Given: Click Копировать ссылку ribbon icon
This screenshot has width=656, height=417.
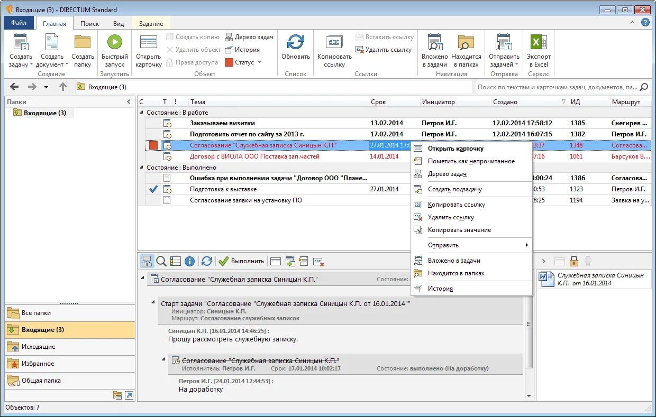Looking at the screenshot, I should point(334,42).
